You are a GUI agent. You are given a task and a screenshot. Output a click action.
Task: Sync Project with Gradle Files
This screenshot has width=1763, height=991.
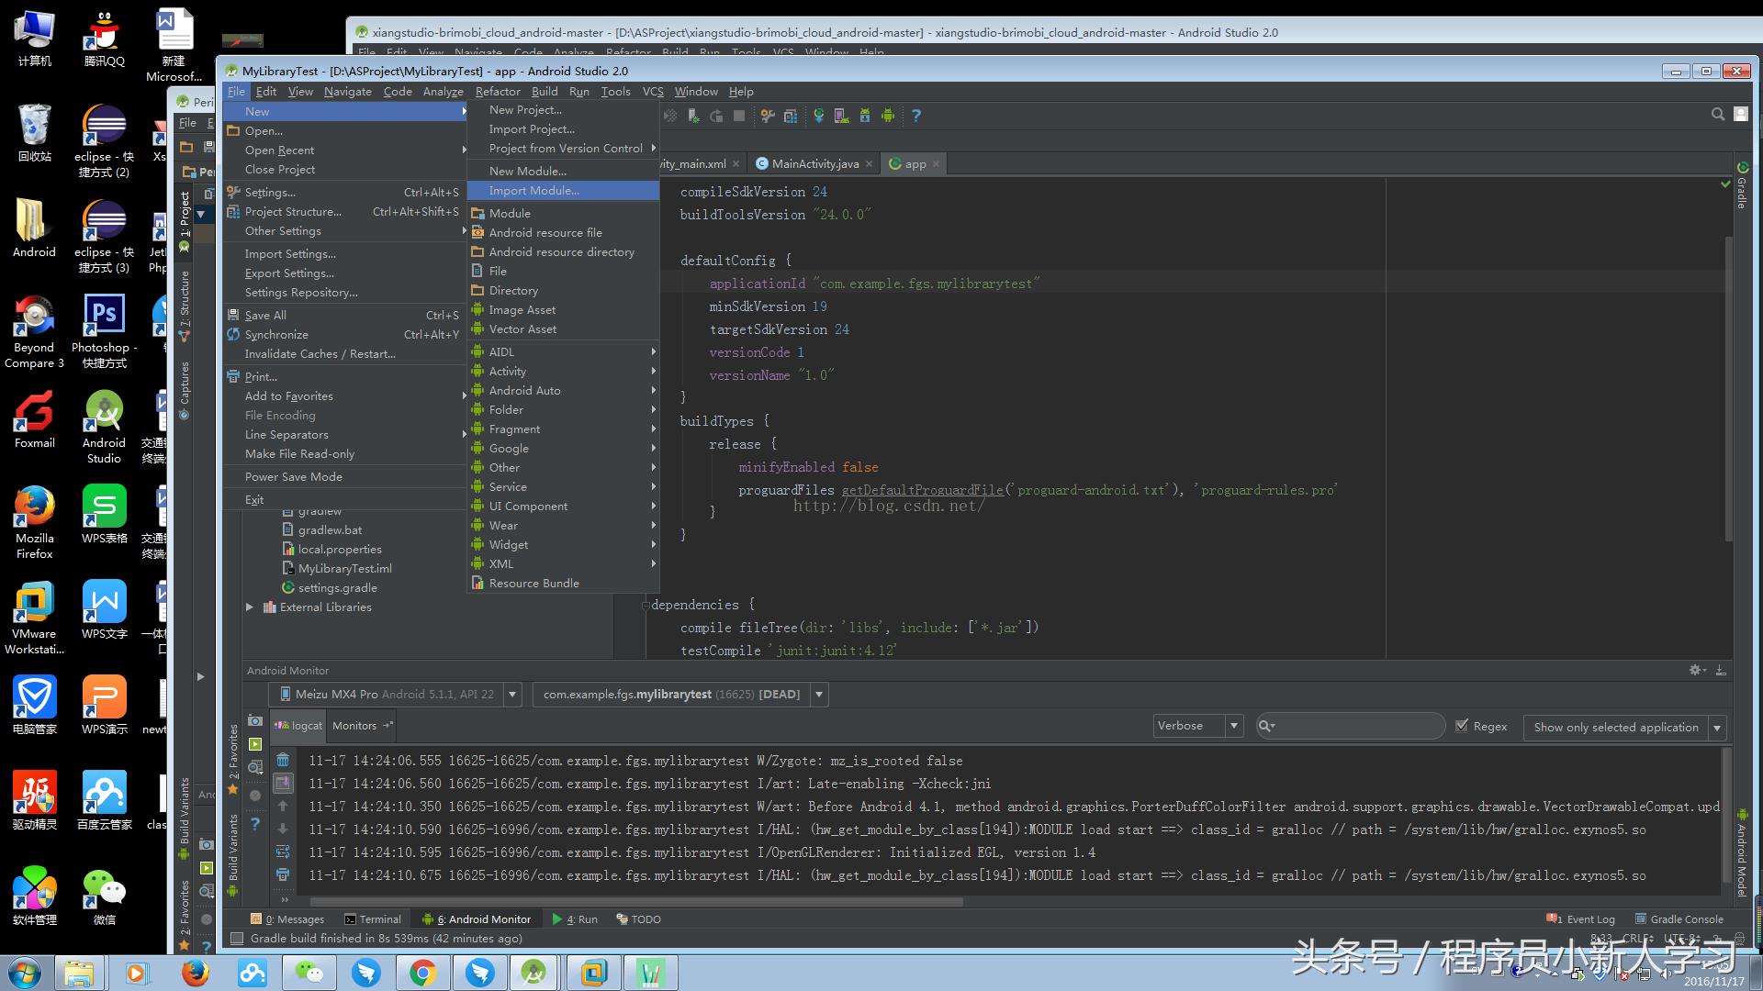click(817, 116)
